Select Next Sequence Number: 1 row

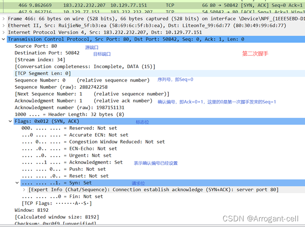coord(92,94)
